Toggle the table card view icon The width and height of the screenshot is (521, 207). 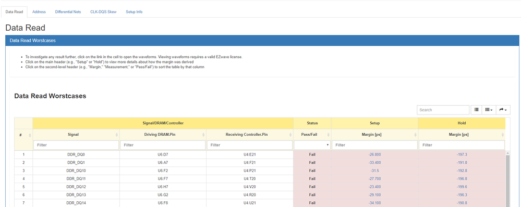[476, 110]
